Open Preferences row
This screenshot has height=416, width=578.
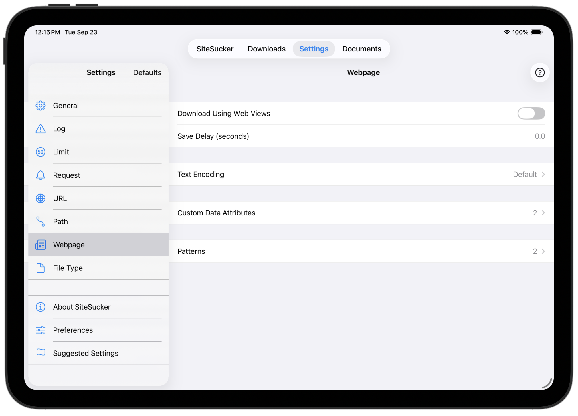coord(98,330)
